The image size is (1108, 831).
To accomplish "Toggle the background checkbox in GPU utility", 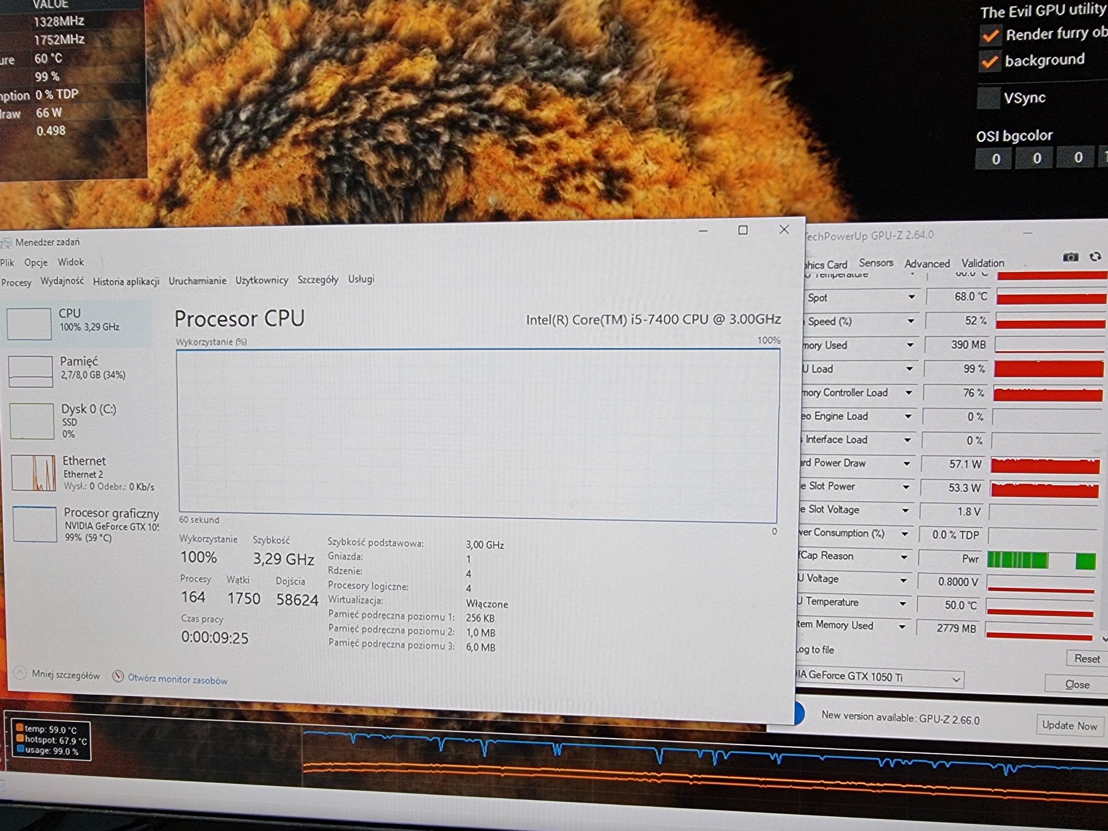I will 990,61.
